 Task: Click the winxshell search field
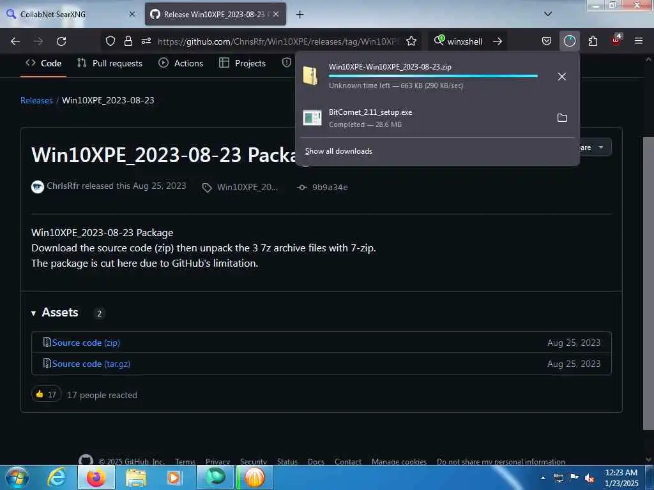466,41
